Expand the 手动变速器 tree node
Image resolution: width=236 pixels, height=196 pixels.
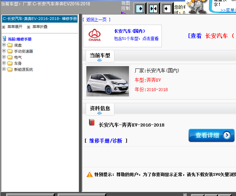(4, 51)
